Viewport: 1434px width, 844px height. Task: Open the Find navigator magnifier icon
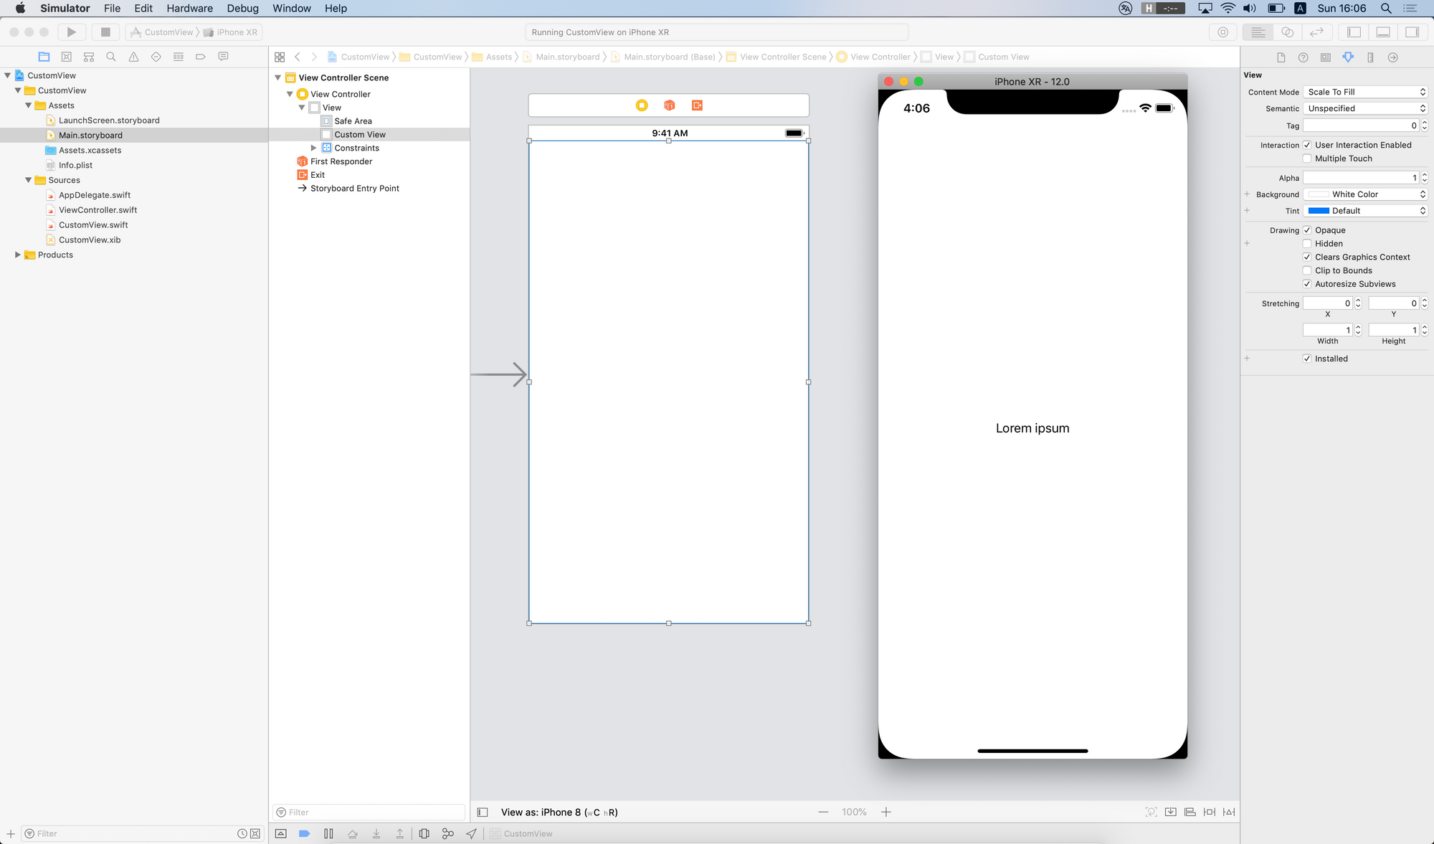111,57
